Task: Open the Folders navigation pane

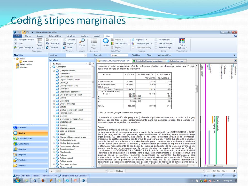Action: click(30, 165)
